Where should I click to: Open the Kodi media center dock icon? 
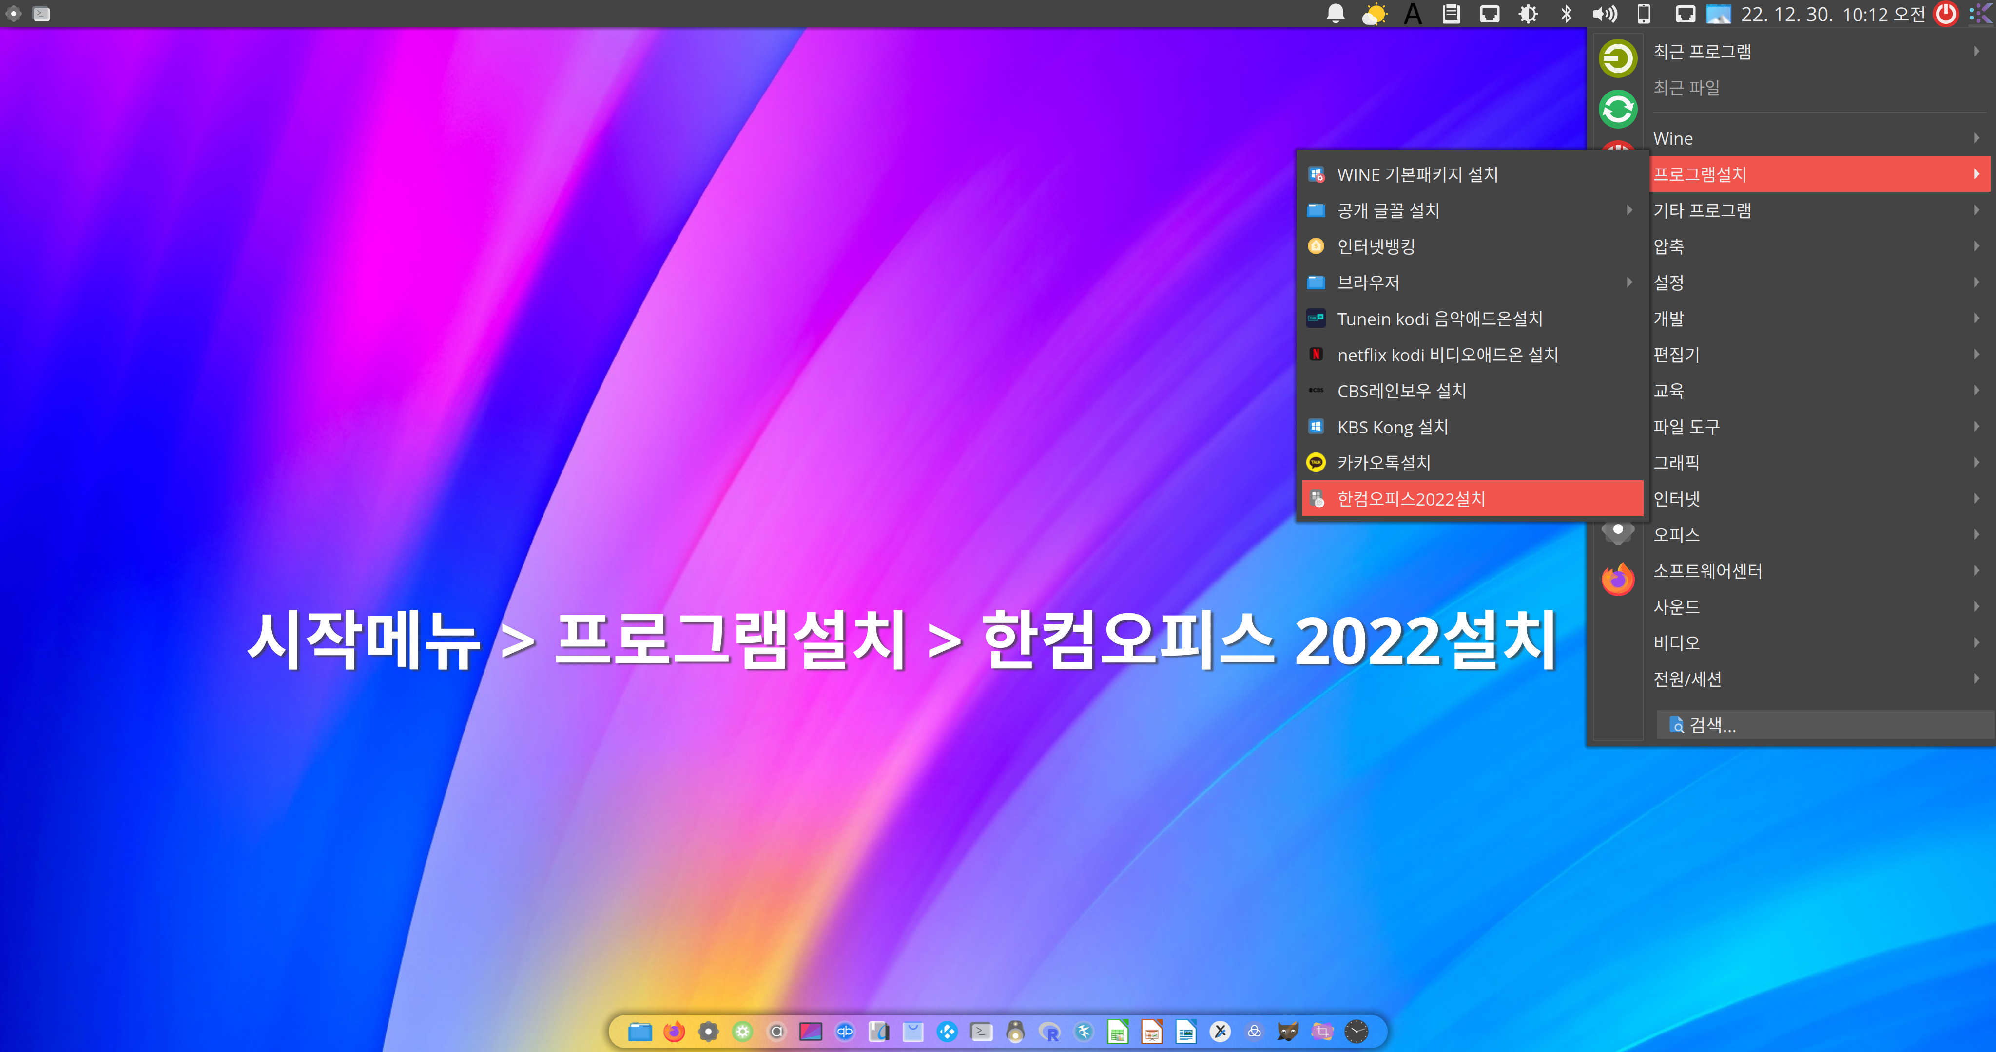pos(947,1031)
